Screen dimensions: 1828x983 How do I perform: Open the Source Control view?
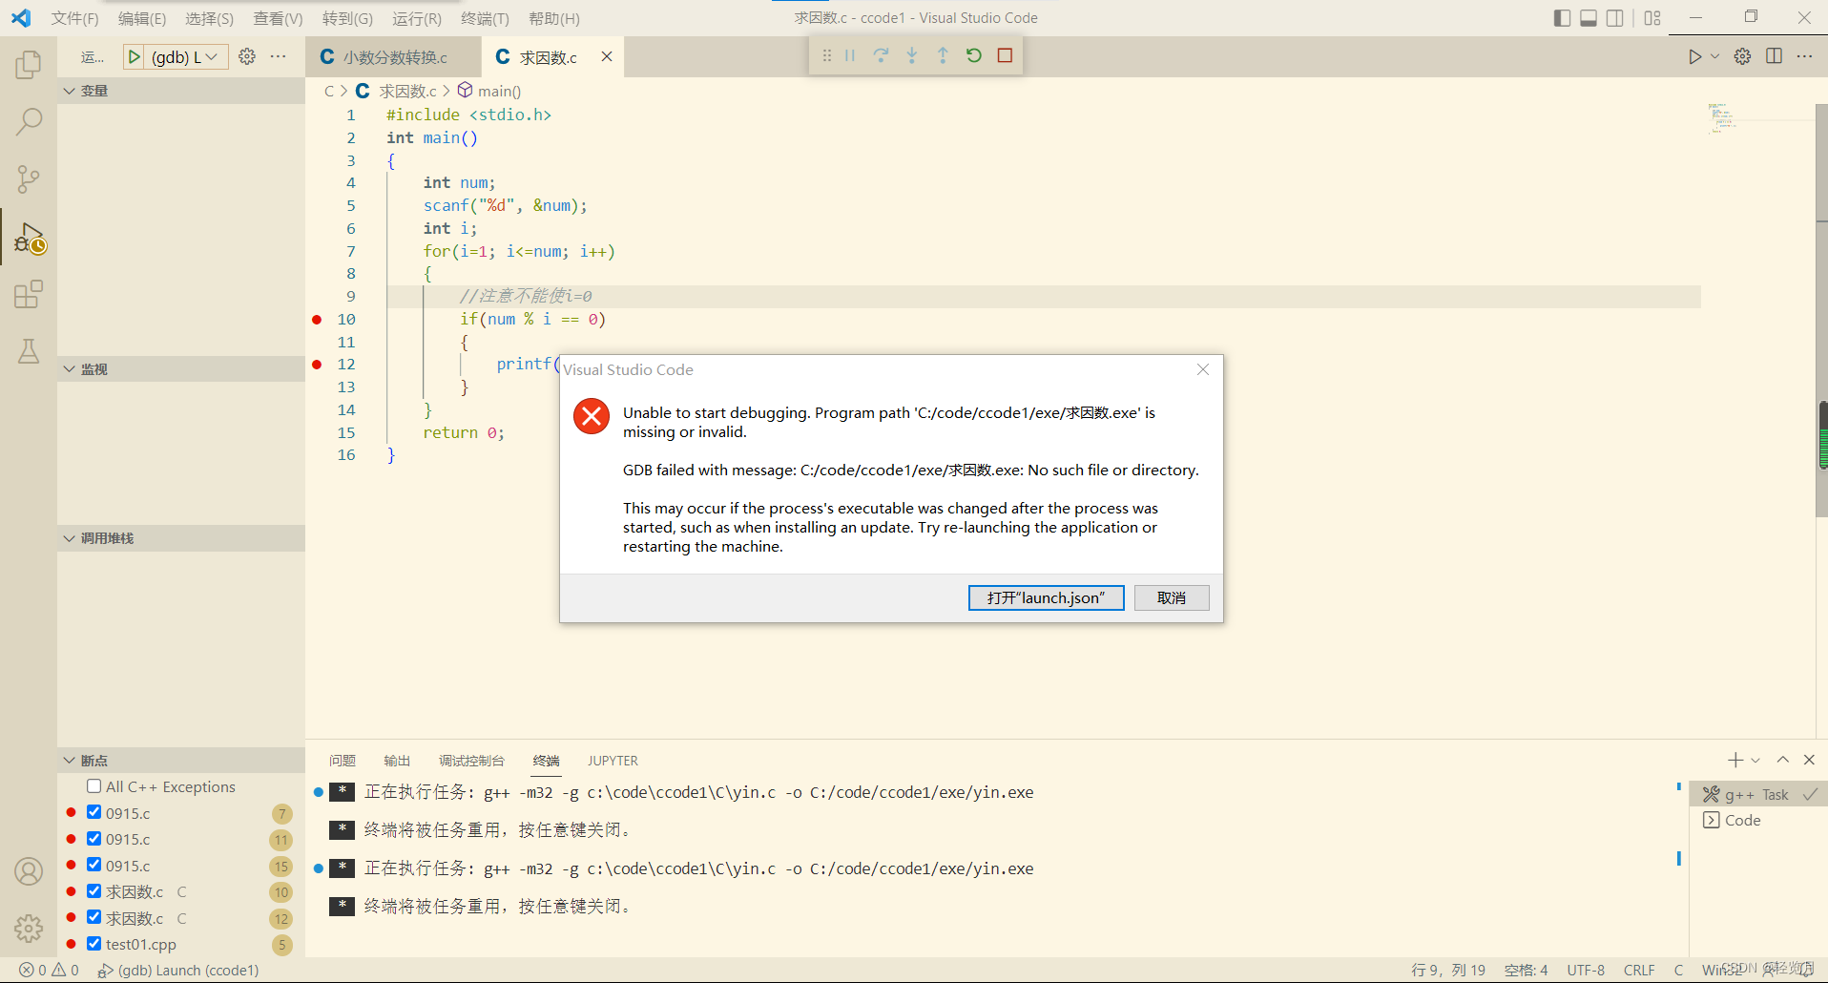[29, 178]
